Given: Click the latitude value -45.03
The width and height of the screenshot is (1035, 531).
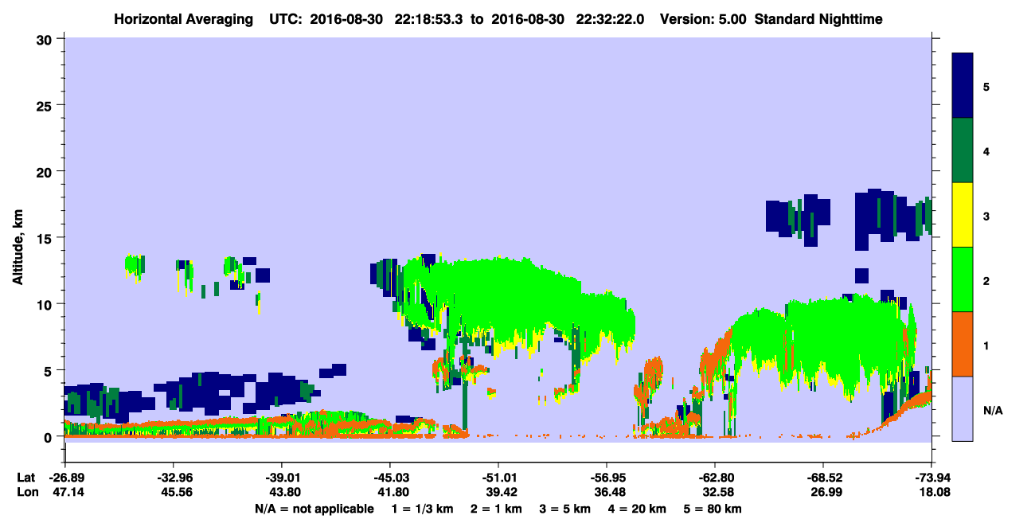Looking at the screenshot, I should (x=389, y=478).
